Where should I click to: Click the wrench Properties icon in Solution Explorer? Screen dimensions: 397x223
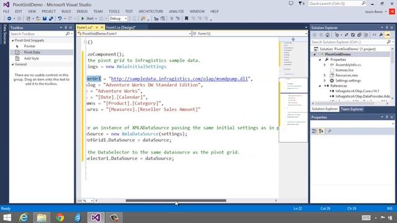(x=381, y=35)
